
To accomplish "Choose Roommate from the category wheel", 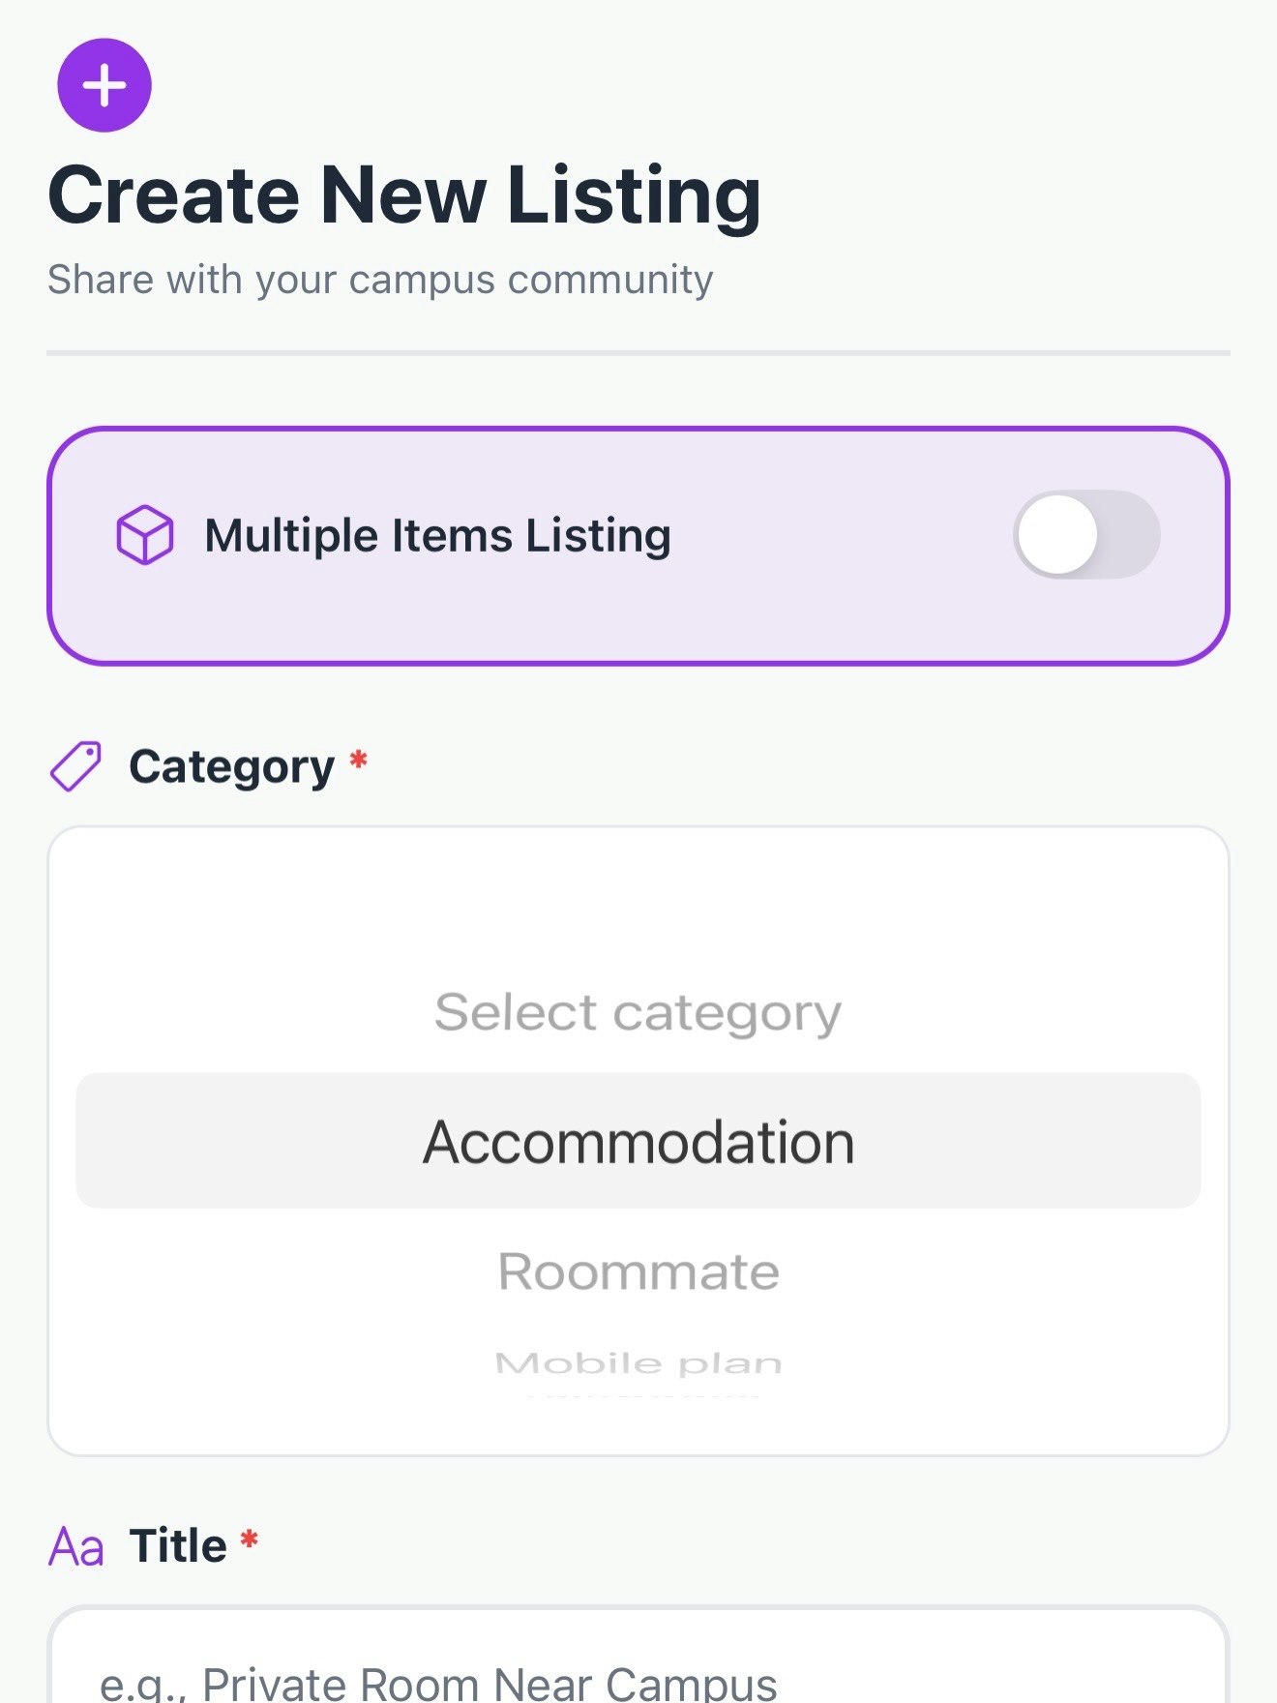I will (x=638, y=1270).
